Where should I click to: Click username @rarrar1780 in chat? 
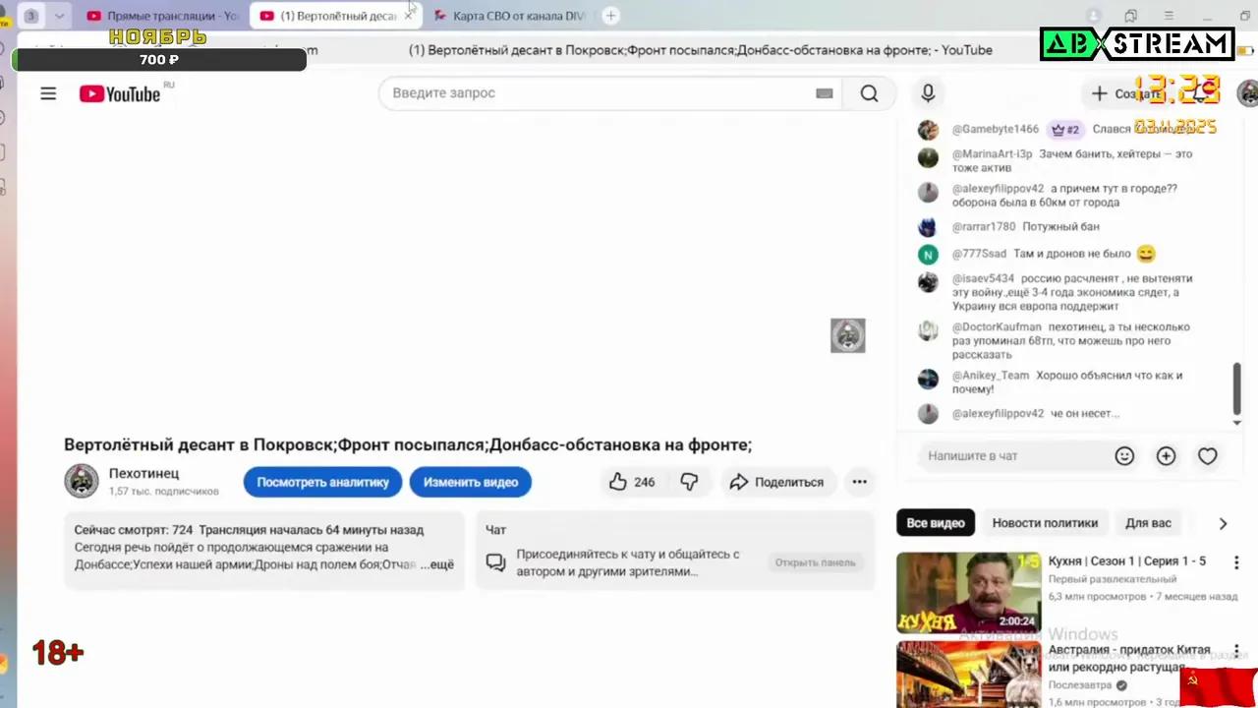(984, 227)
